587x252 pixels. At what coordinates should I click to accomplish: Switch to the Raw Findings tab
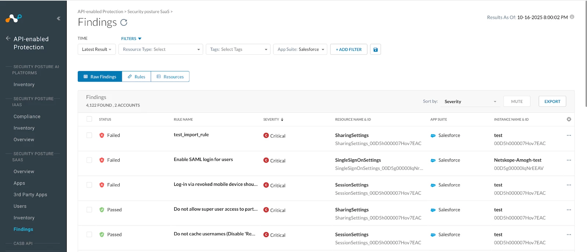pos(100,77)
